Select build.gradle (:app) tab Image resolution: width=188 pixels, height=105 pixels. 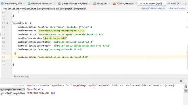tap(152, 3)
